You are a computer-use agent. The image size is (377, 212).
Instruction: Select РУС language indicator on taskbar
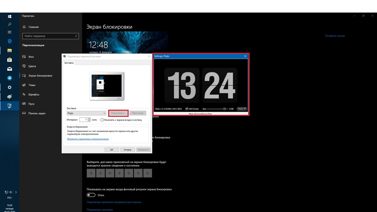coord(9,198)
